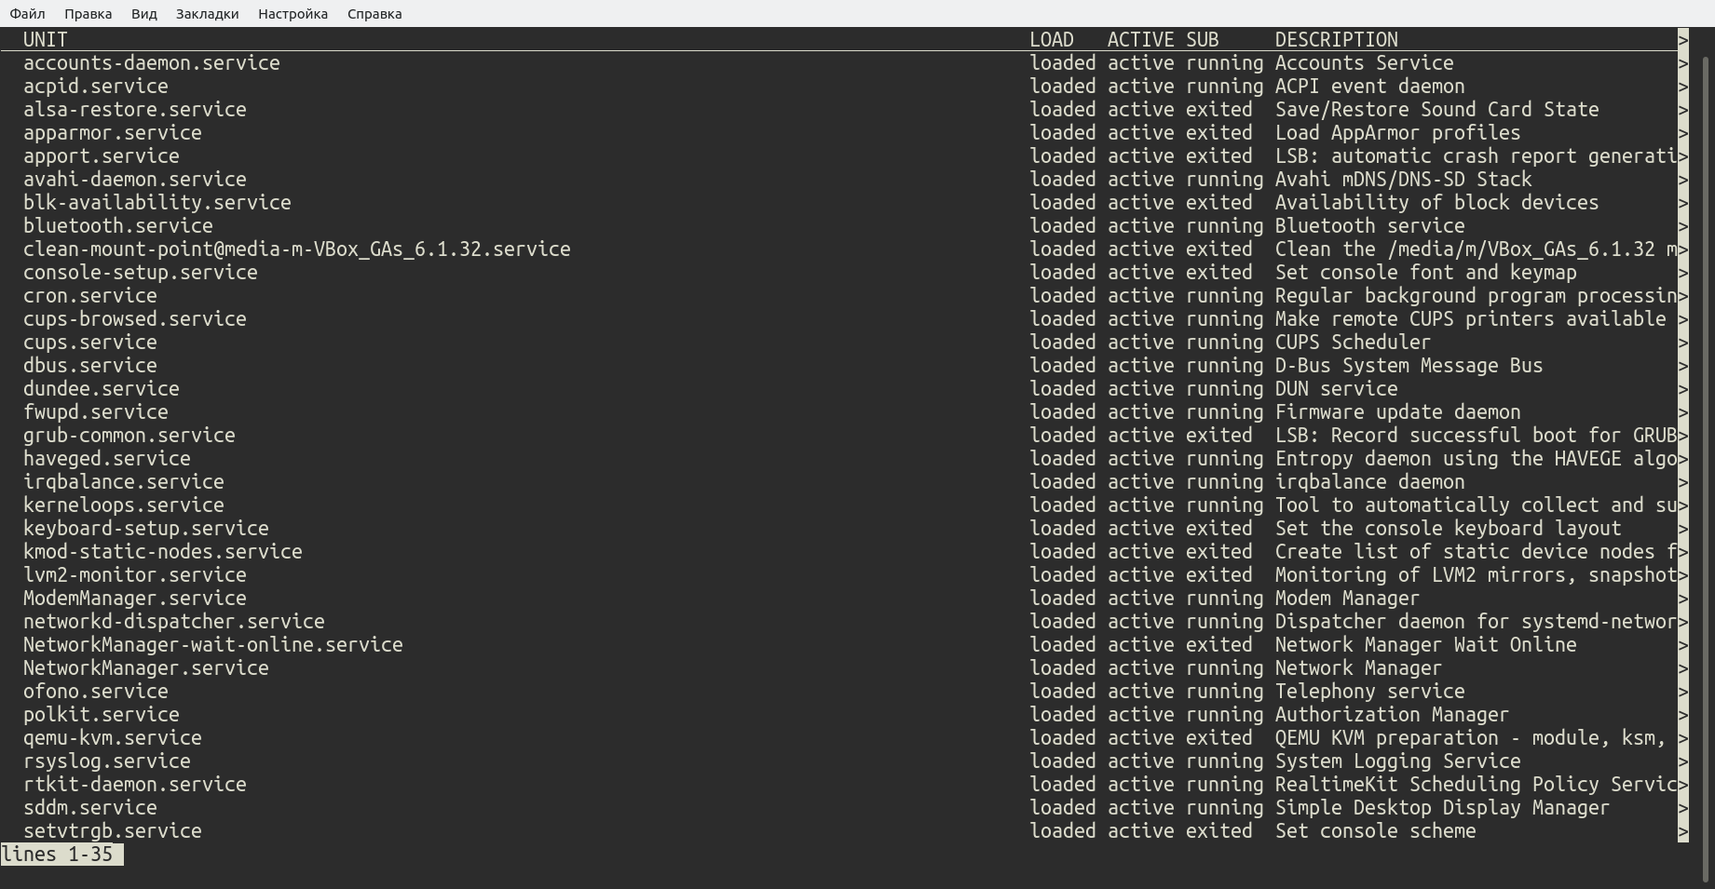This screenshot has width=1715, height=889.
Task: Open the Закладки menu
Action: click(x=207, y=14)
